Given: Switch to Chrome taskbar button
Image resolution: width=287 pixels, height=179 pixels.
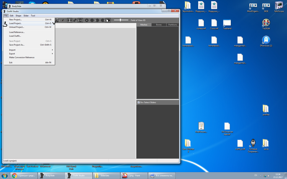Looking at the screenshot, I should (24, 176).
